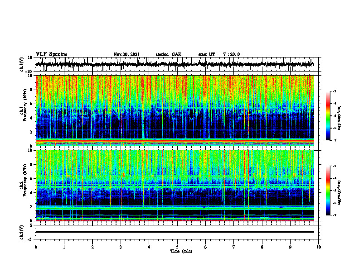Click the "8" kHz tick on ch.2 spectrogram
The width and height of the screenshot is (359, 277).
31,165
